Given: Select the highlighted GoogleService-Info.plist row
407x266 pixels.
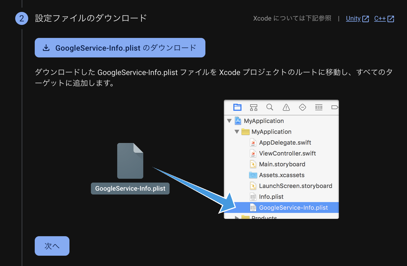Looking at the screenshot, I should tap(293, 207).
